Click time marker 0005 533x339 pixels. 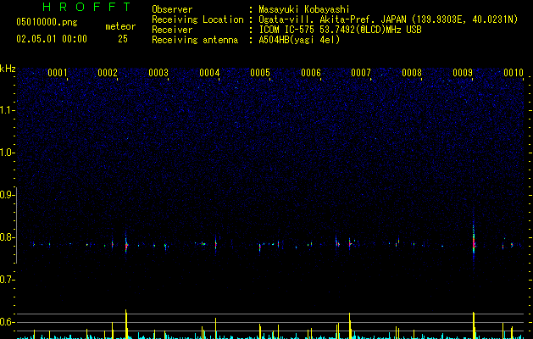pos(260,73)
